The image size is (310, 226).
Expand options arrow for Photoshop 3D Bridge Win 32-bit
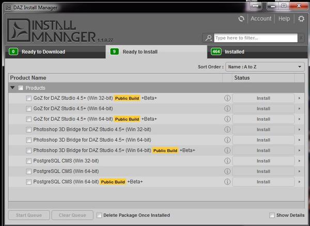(300, 130)
